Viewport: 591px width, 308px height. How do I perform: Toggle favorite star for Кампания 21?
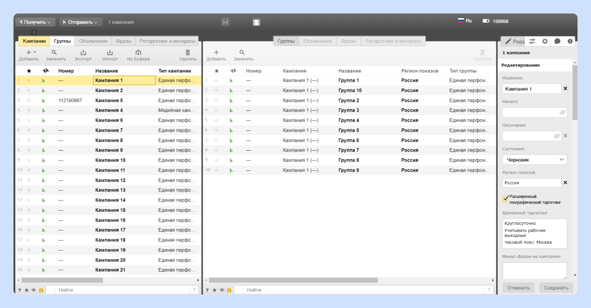pyautogui.click(x=29, y=270)
